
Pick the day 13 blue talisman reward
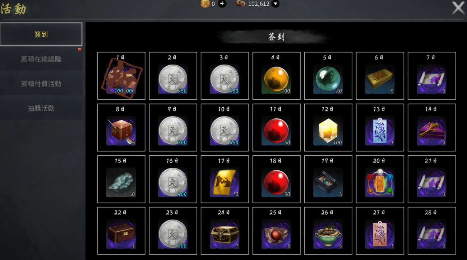380,128
